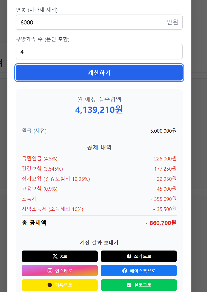Select the 부양가족 수 dependents input field
This screenshot has height=292, width=207.
pyautogui.click(x=99, y=51)
